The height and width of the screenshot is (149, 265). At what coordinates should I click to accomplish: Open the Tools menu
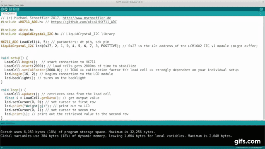pyautogui.click(x=17, y=5)
